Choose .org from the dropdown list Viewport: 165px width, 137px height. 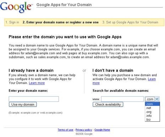point(152,112)
